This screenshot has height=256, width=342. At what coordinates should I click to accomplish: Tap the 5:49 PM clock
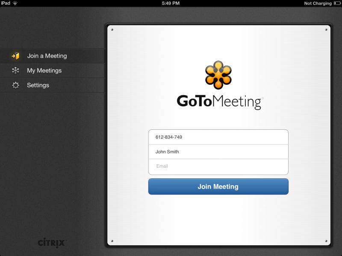click(x=171, y=3)
